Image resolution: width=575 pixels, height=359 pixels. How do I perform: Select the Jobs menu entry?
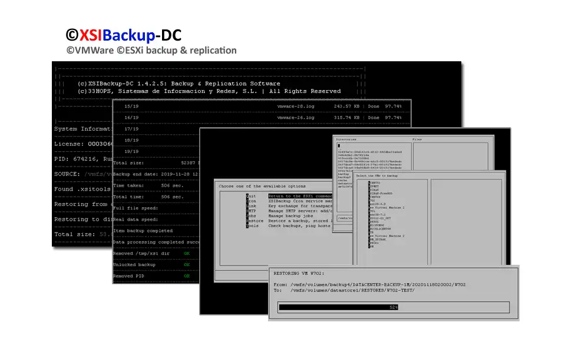pos(251,216)
